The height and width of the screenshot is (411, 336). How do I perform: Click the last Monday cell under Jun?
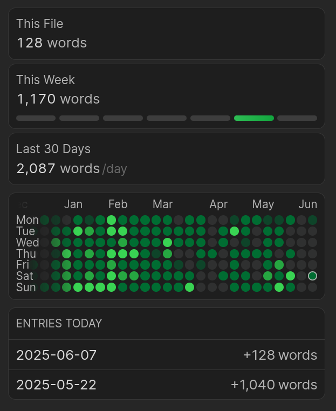tap(312, 220)
